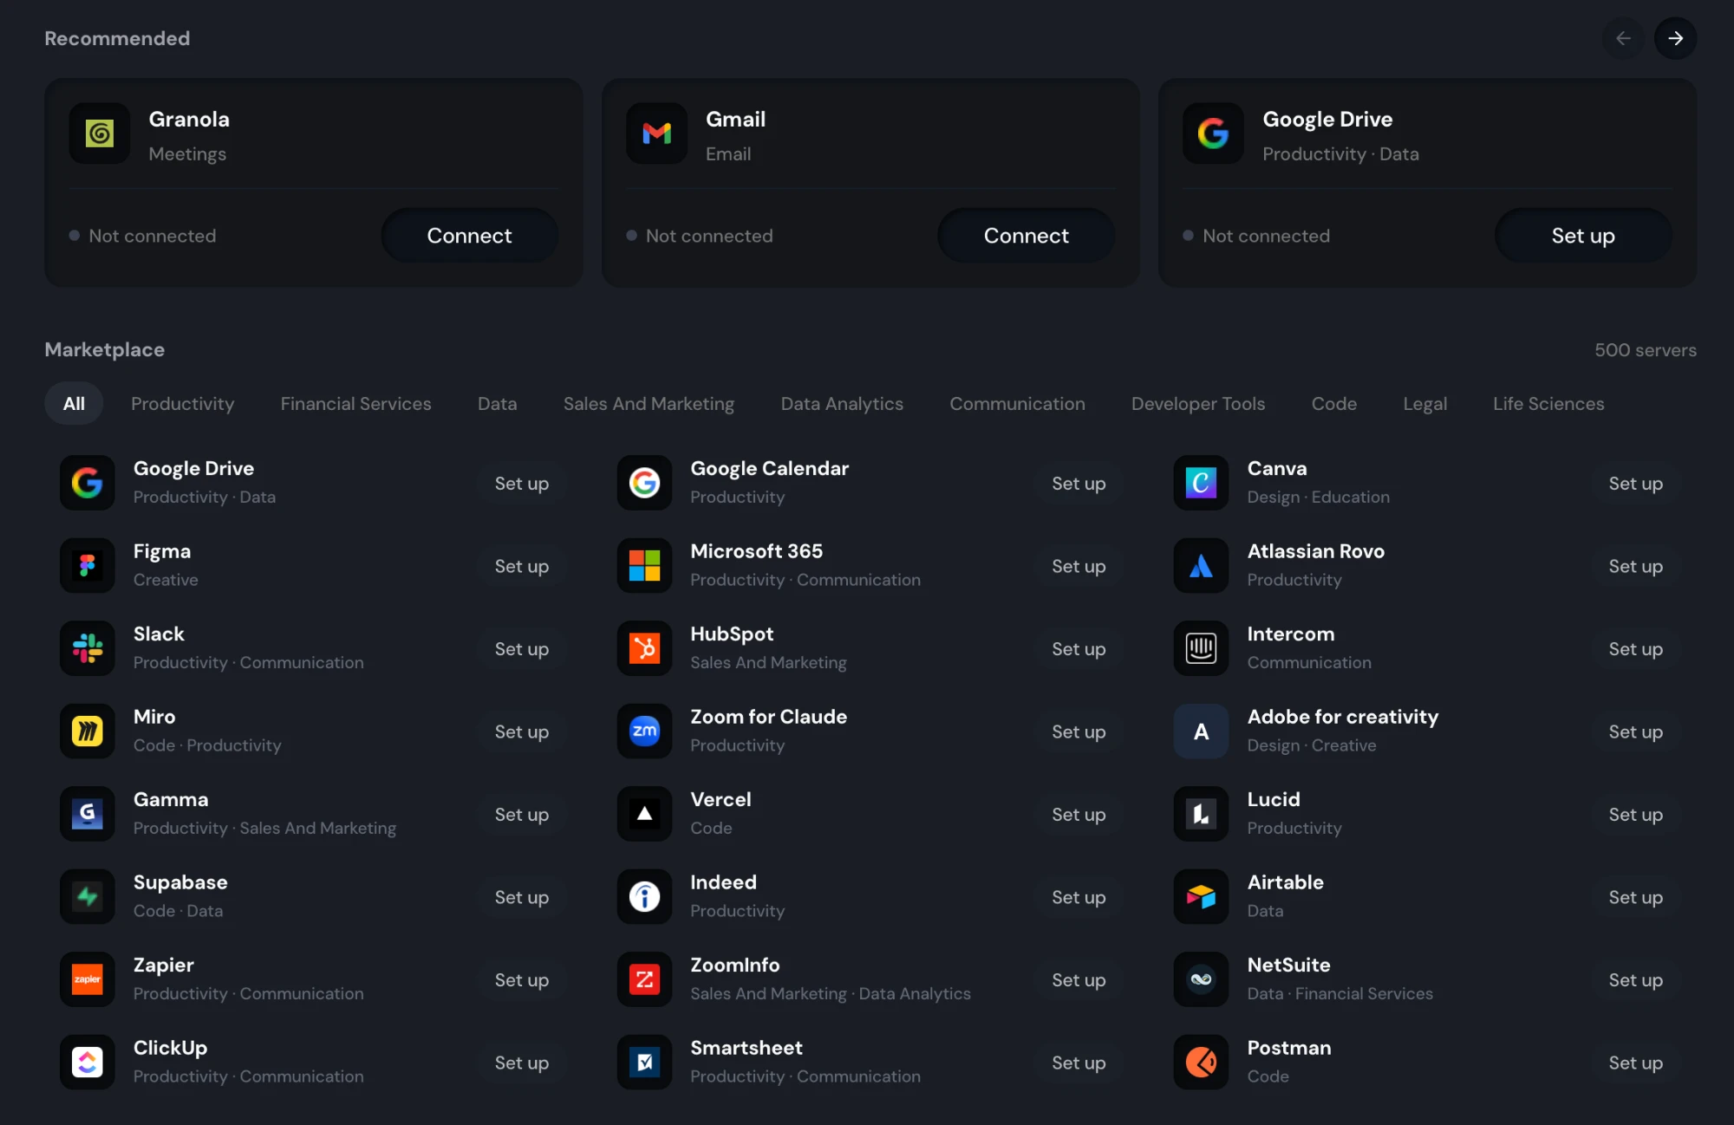Click the Miro icon
This screenshot has width=1734, height=1125.
coord(88,731)
